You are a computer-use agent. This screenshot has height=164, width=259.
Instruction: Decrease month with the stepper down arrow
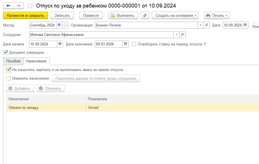point(65,27)
